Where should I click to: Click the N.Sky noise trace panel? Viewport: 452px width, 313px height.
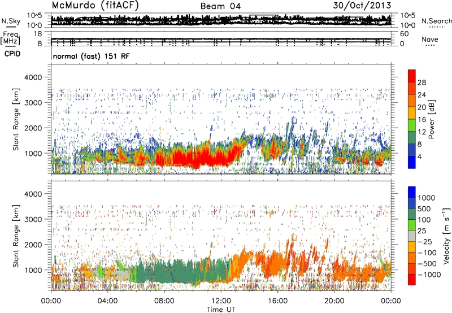click(x=221, y=20)
